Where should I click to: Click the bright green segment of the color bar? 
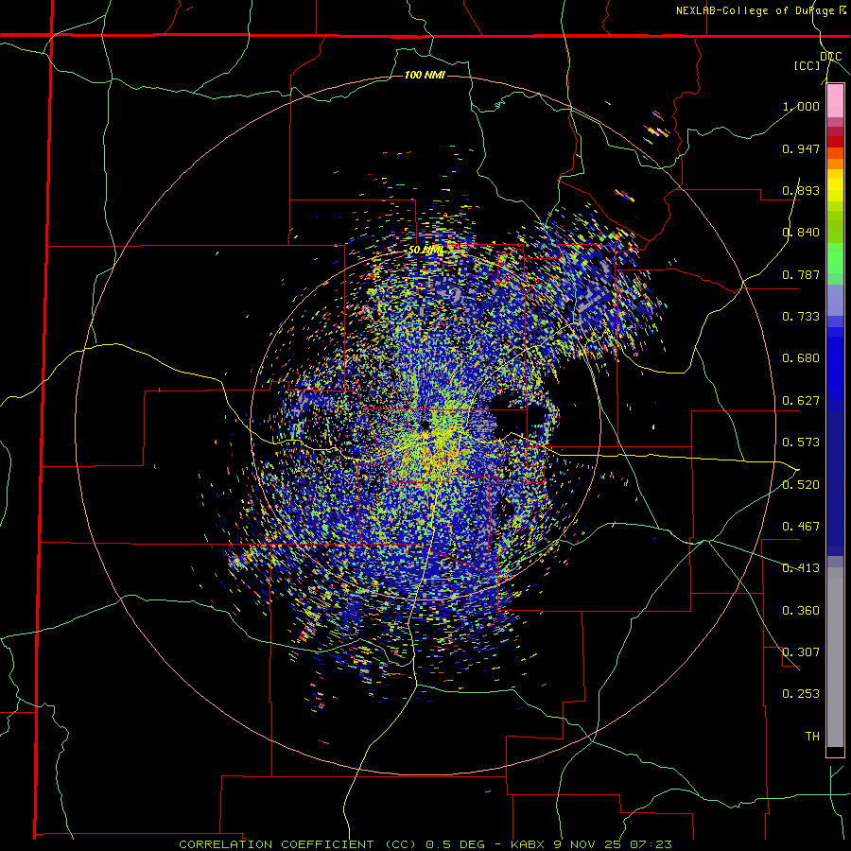835,257
